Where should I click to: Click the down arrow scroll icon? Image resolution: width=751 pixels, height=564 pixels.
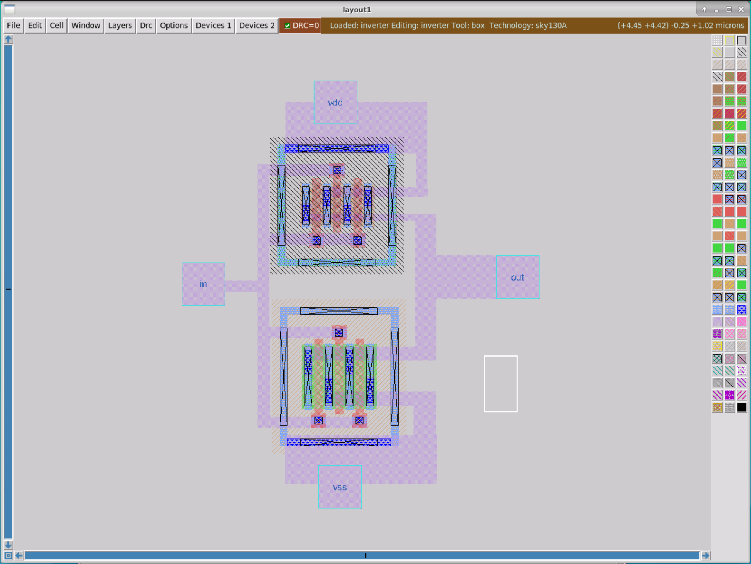8,545
